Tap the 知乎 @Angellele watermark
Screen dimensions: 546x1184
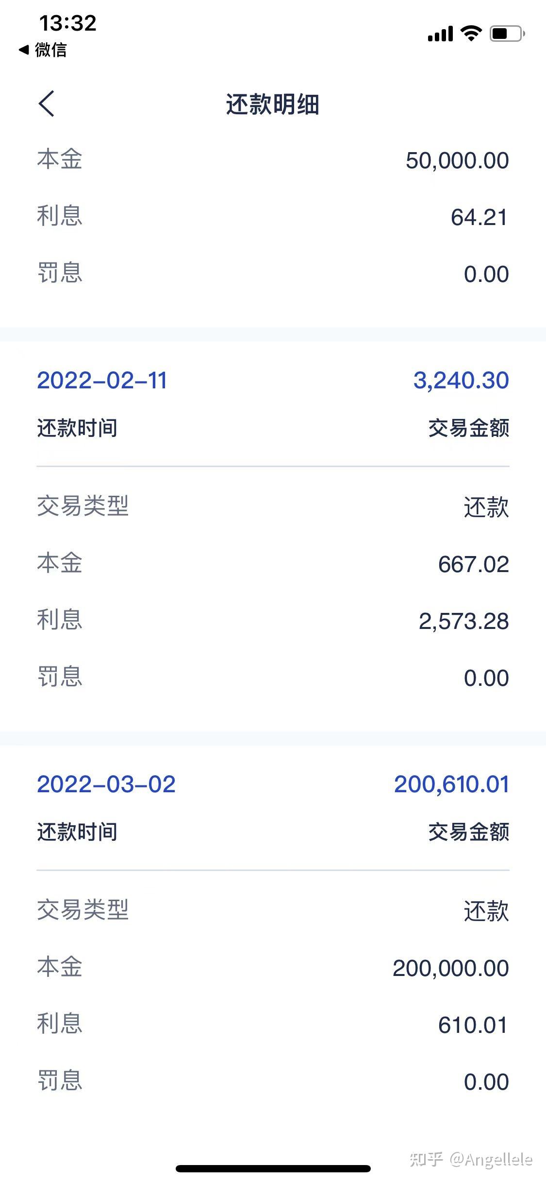pos(471,1160)
